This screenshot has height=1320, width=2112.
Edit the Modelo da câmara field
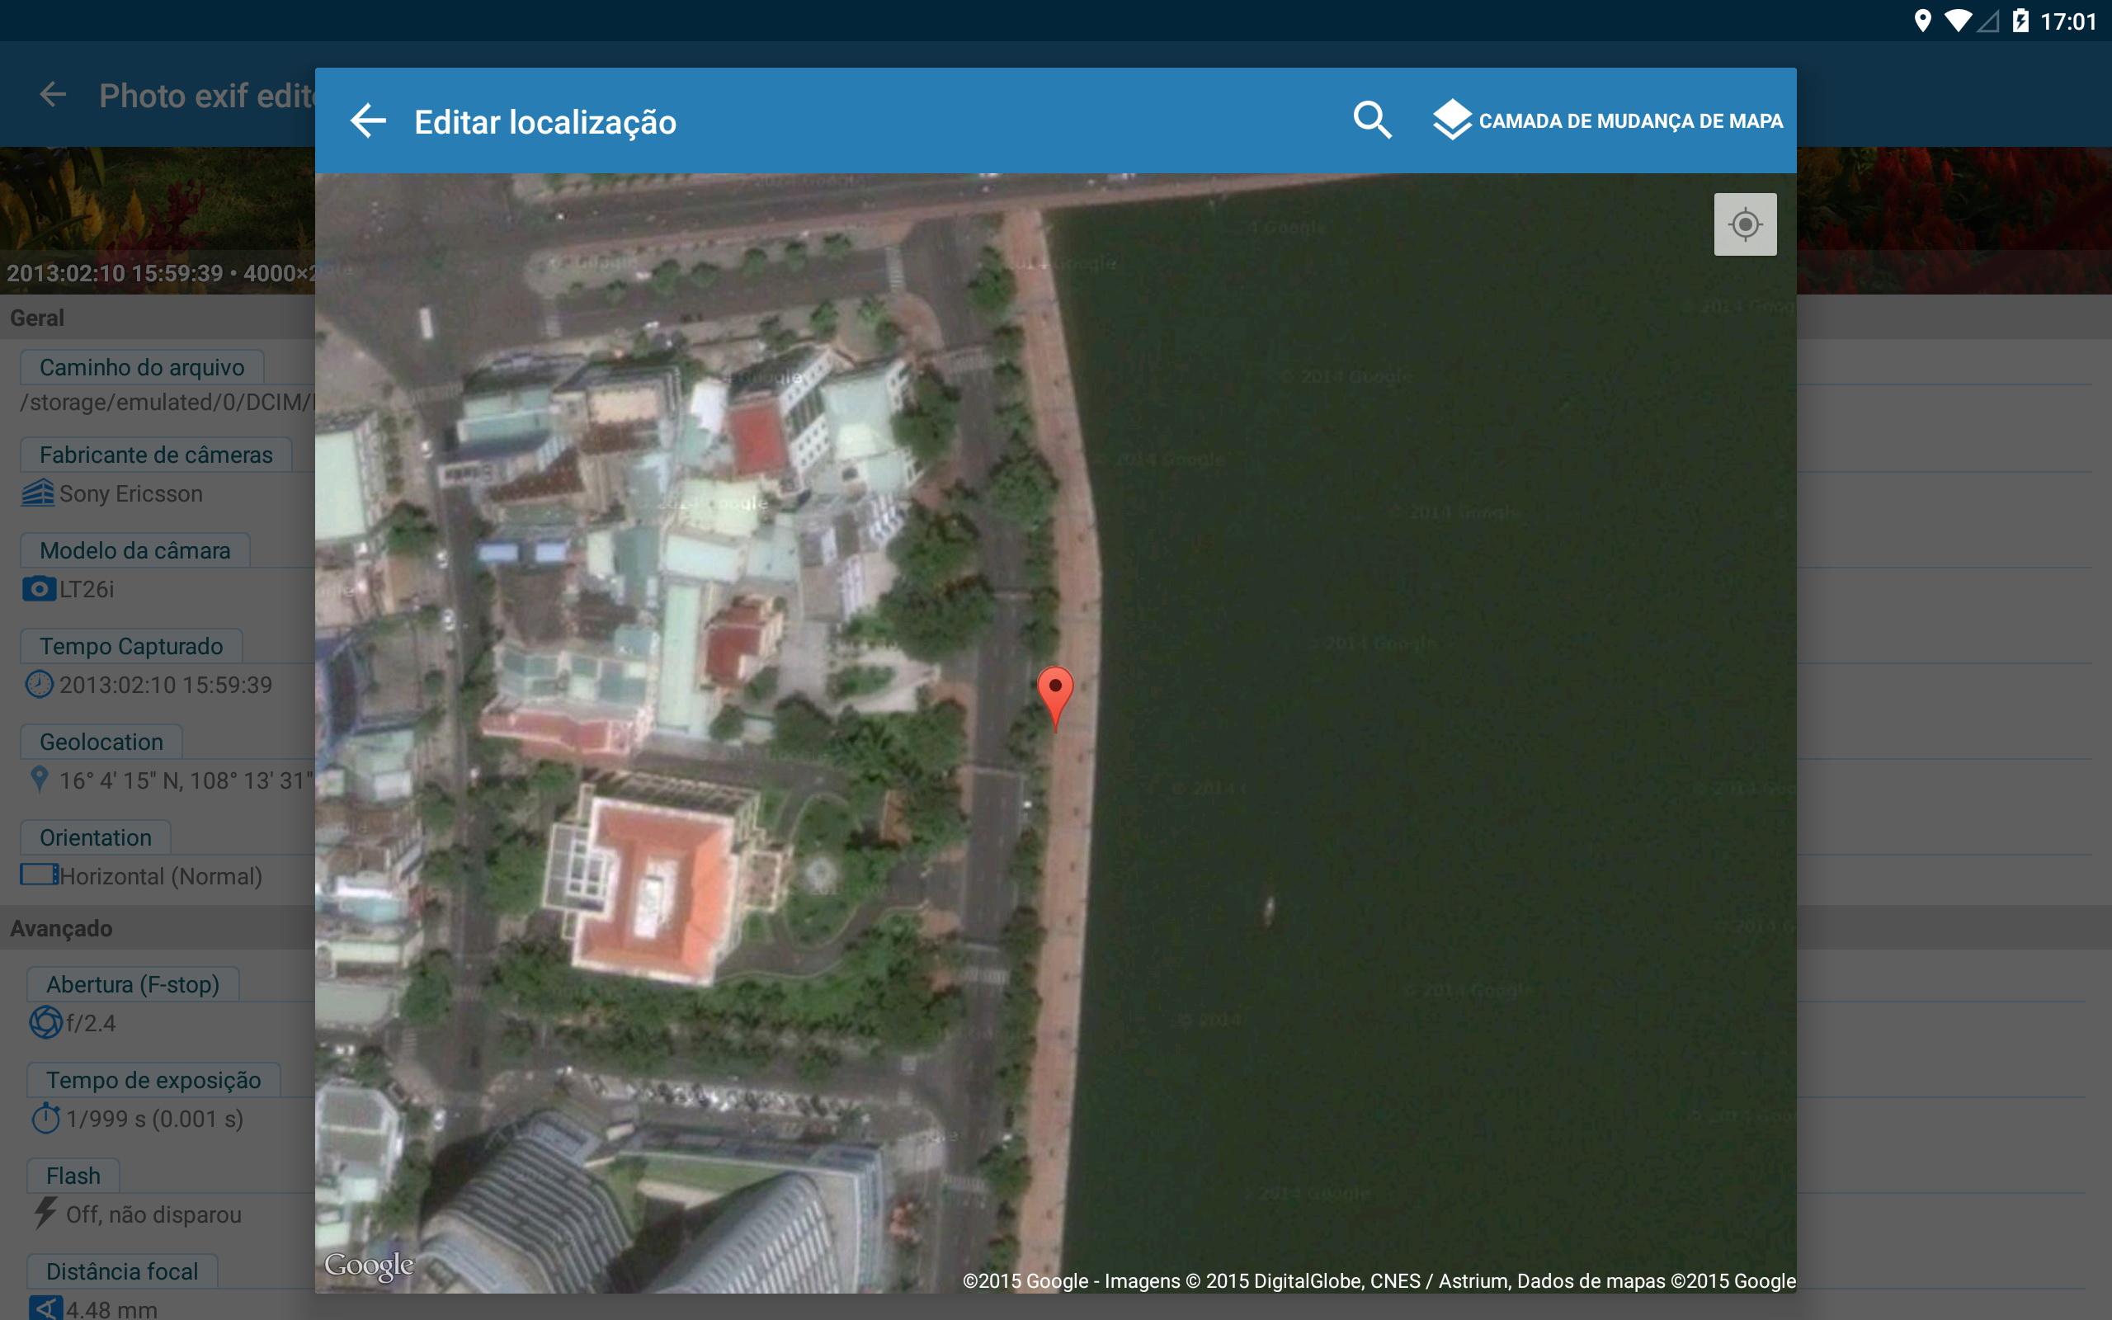(x=134, y=550)
